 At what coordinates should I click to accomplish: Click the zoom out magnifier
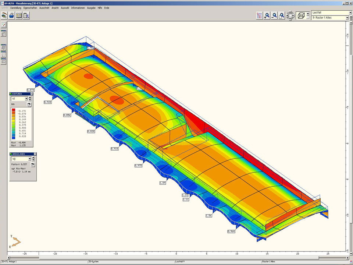274,15
